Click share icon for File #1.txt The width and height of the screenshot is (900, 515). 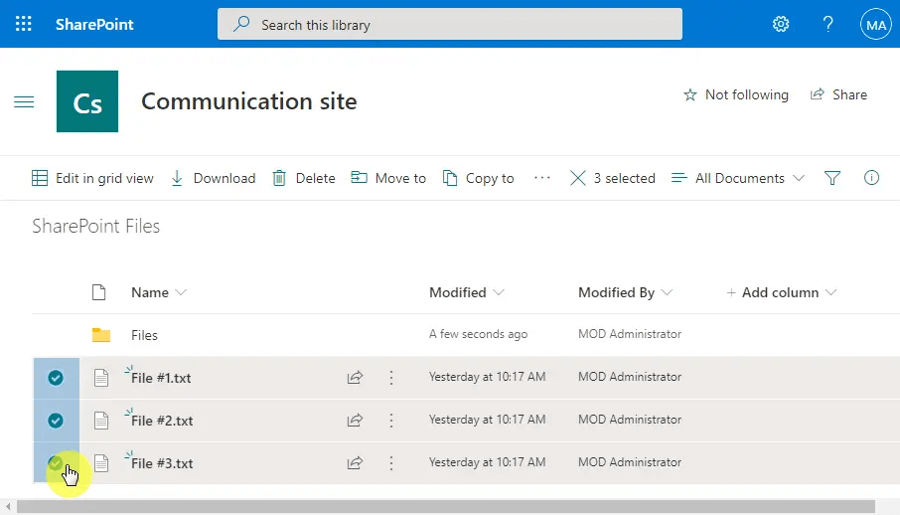point(355,378)
